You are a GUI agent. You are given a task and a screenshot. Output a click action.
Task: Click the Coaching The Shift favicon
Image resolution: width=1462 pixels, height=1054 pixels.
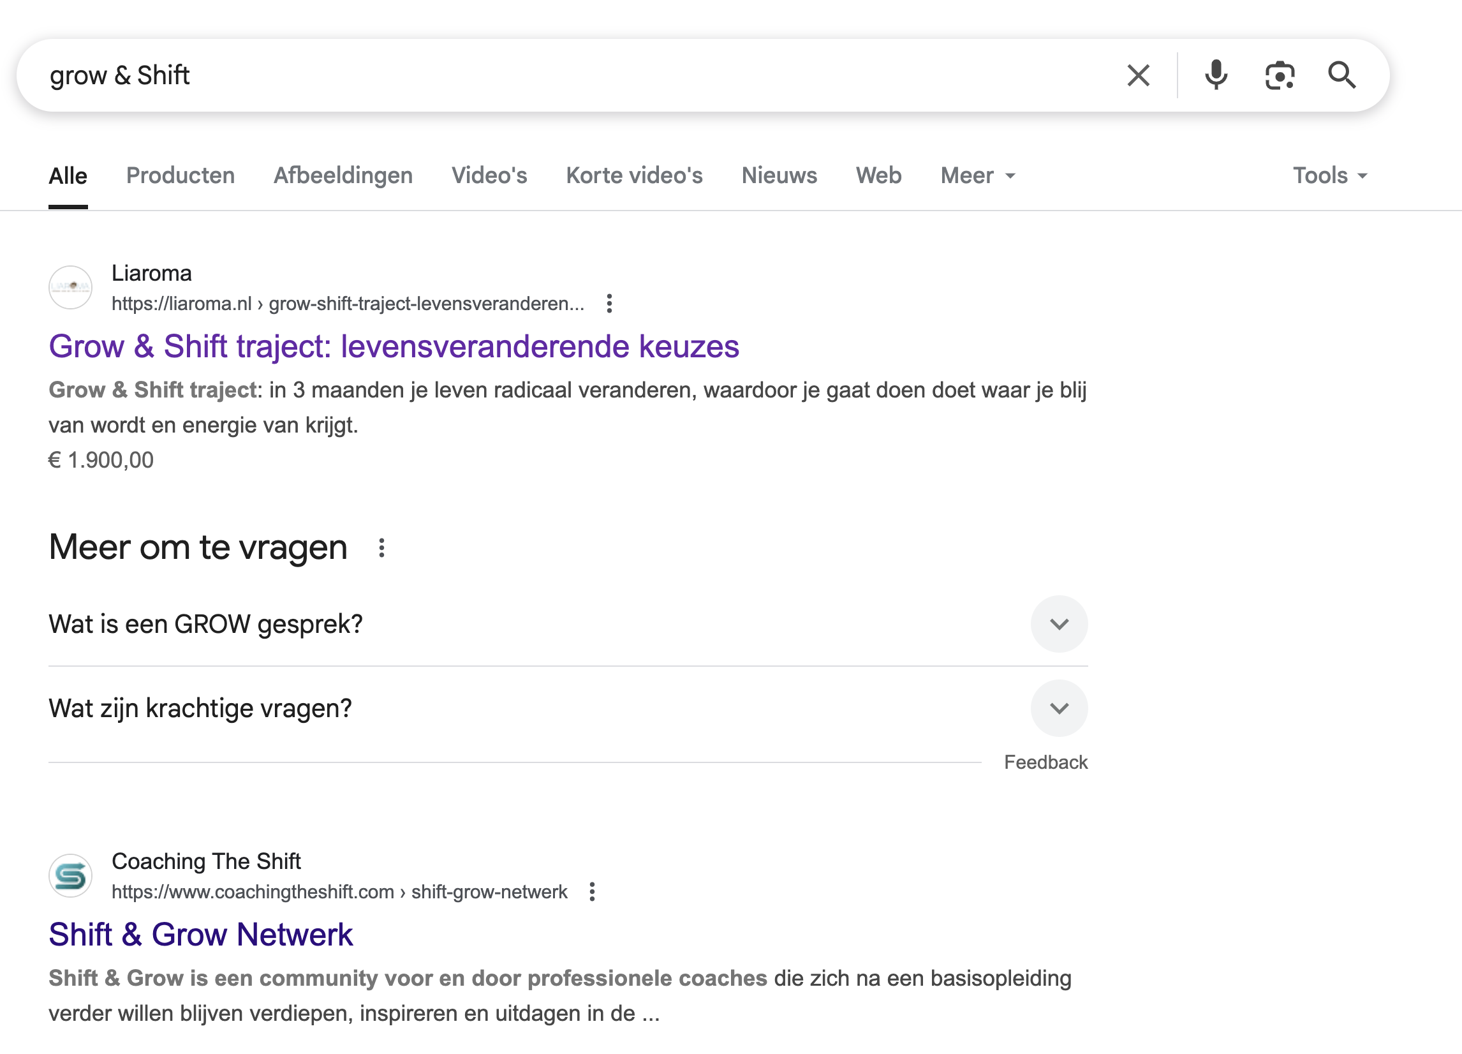point(71,876)
